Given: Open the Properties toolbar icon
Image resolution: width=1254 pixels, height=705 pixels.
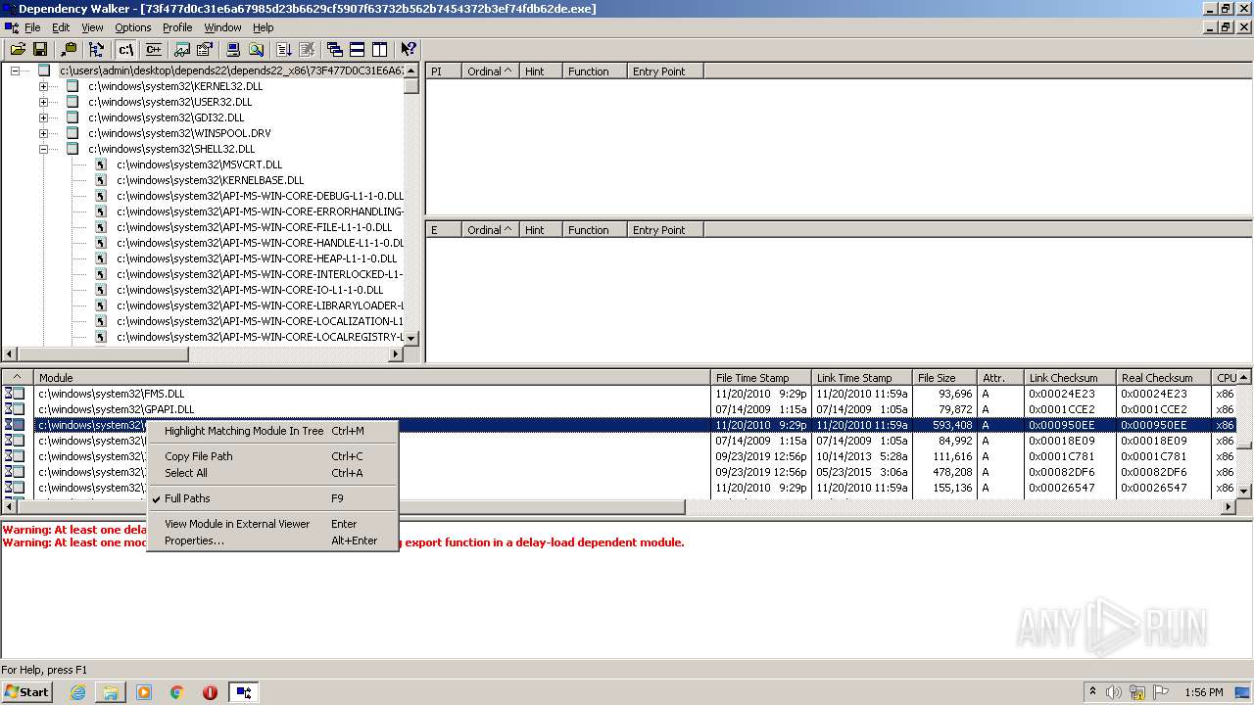Looking at the screenshot, I should (205, 49).
